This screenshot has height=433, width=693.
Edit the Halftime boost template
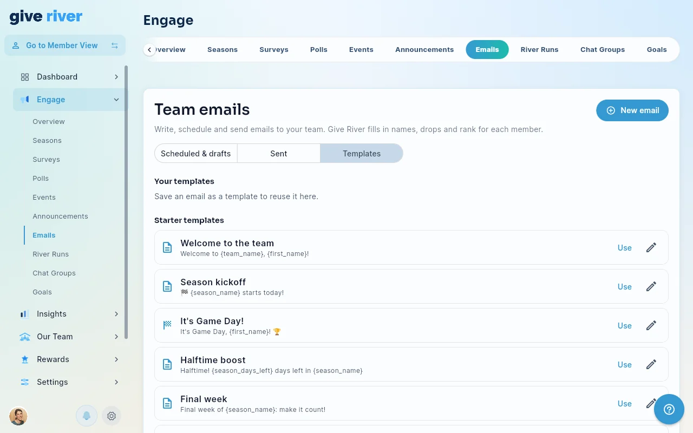coord(651,364)
